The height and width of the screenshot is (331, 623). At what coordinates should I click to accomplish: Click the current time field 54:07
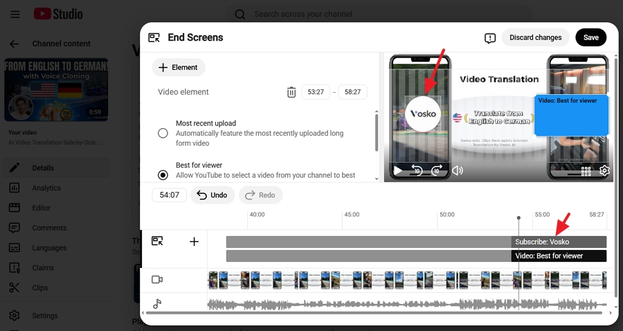point(170,195)
